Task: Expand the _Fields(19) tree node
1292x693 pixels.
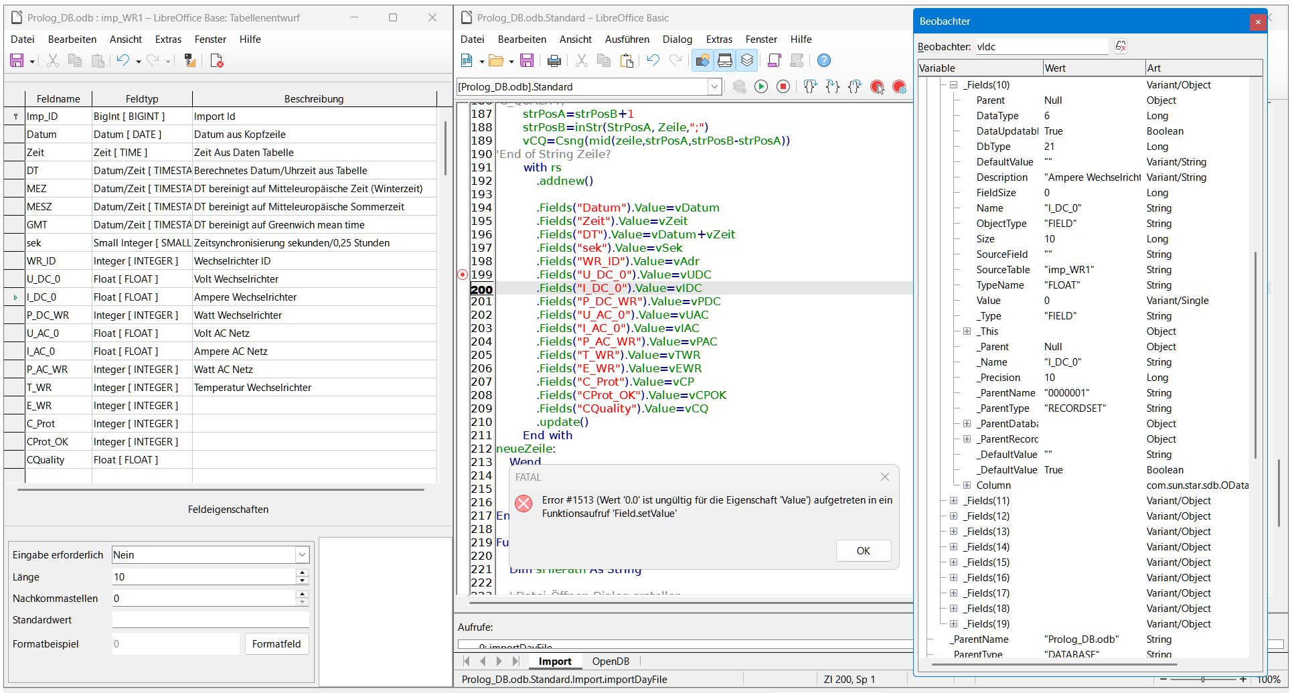Action: (x=953, y=624)
